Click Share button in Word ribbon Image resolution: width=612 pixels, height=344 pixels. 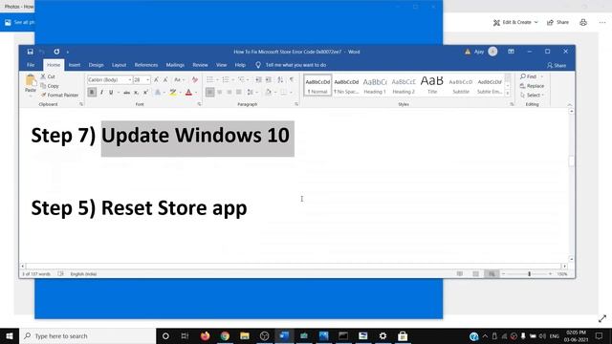point(557,65)
